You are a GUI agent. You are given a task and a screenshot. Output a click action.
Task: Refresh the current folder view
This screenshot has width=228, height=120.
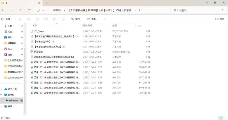pos(29,10)
